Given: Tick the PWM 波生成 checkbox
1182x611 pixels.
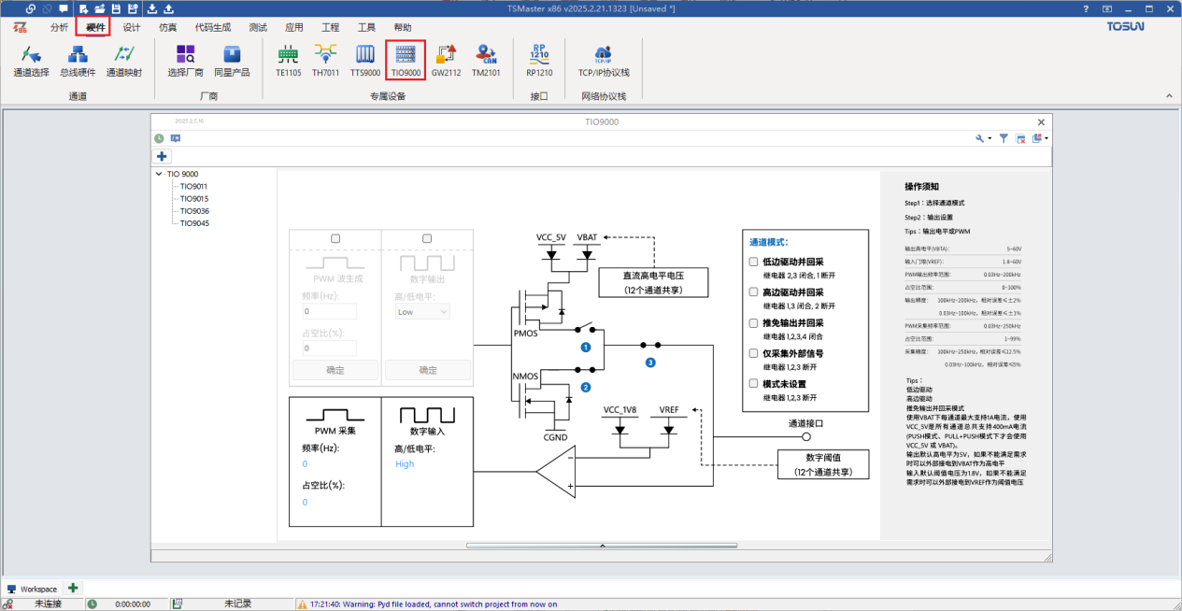Looking at the screenshot, I should tap(335, 238).
